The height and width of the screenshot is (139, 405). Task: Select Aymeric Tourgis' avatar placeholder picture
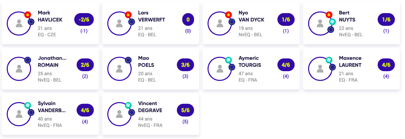point(220,69)
